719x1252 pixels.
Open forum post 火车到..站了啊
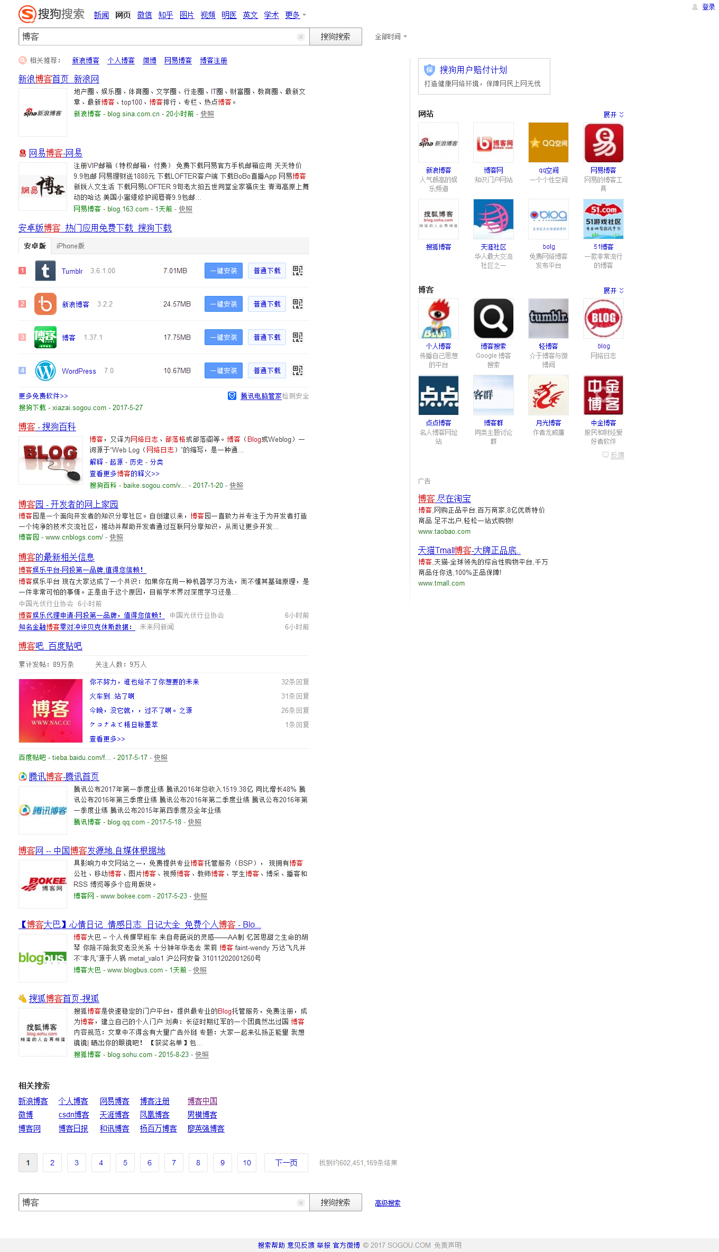112,697
